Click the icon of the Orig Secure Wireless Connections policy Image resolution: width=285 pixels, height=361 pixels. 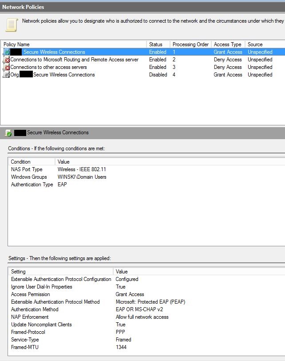[x=6, y=75]
